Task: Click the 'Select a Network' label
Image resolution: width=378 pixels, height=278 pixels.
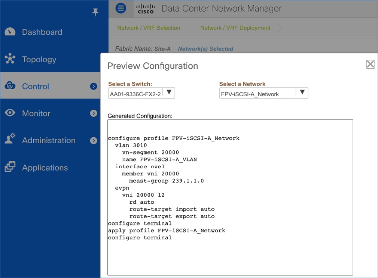Action: click(x=242, y=84)
